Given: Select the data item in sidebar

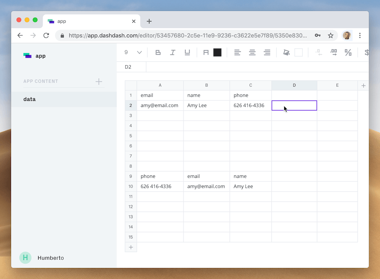Looking at the screenshot, I should (64, 99).
